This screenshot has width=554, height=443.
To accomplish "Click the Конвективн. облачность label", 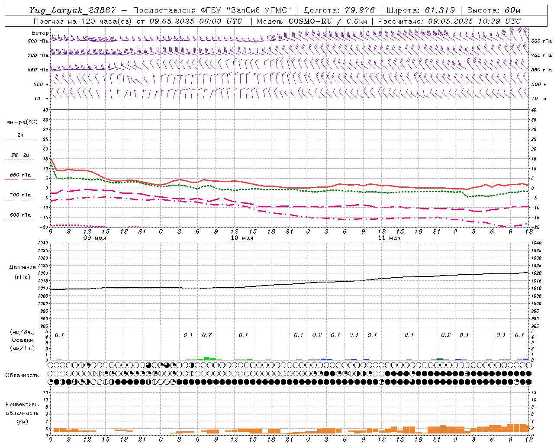I will click(22, 409).
